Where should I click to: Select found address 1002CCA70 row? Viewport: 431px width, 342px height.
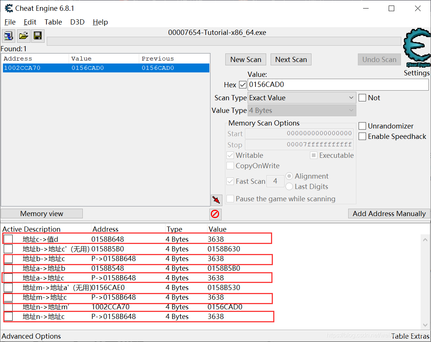click(x=106, y=68)
